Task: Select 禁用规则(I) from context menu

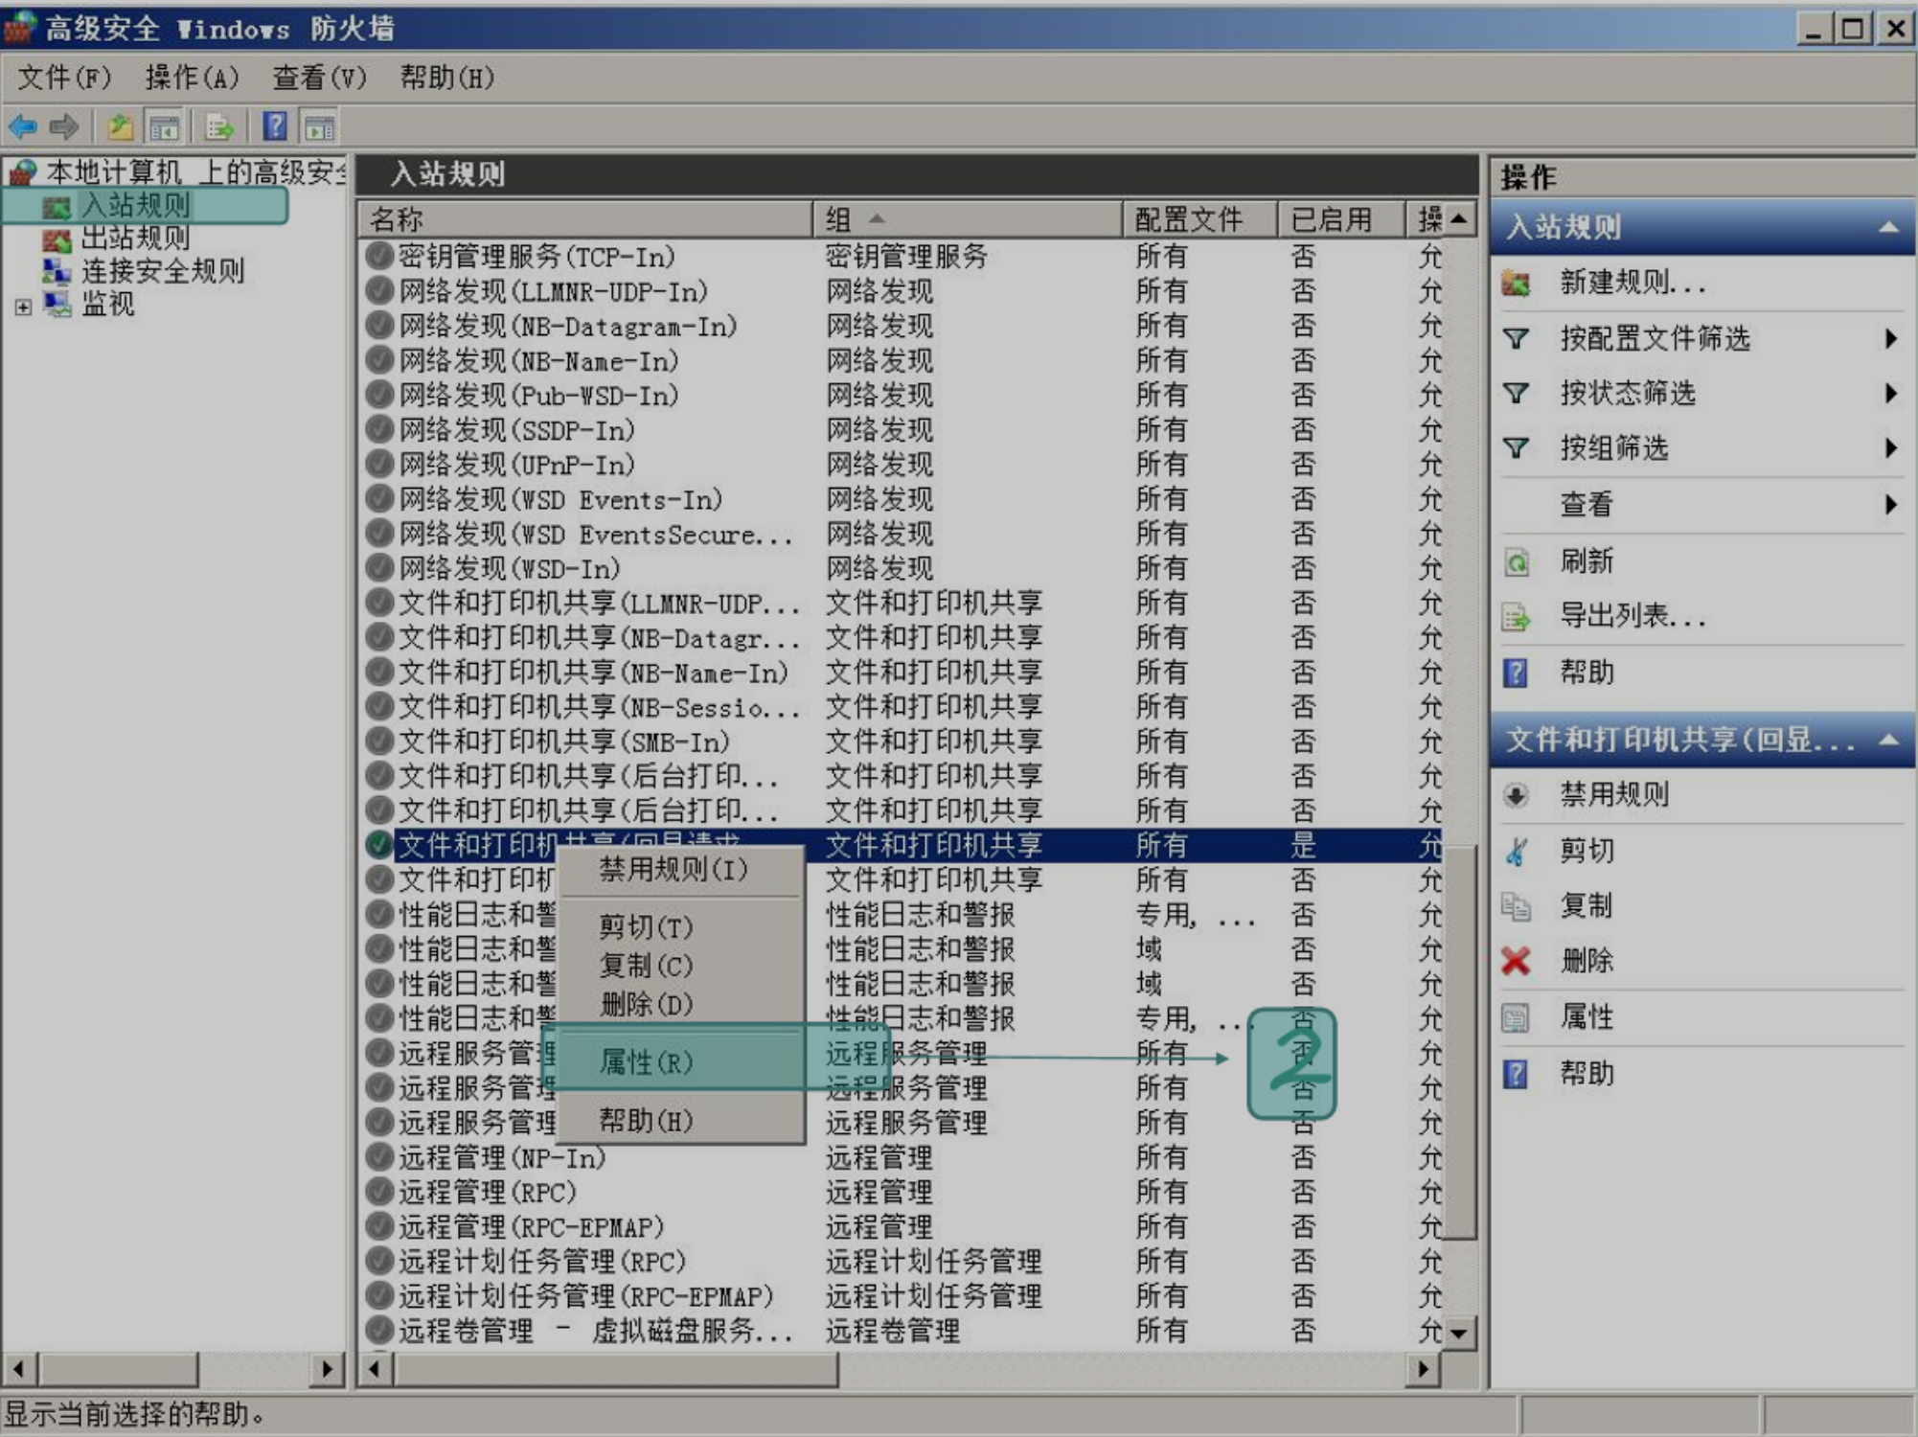Action: click(673, 870)
